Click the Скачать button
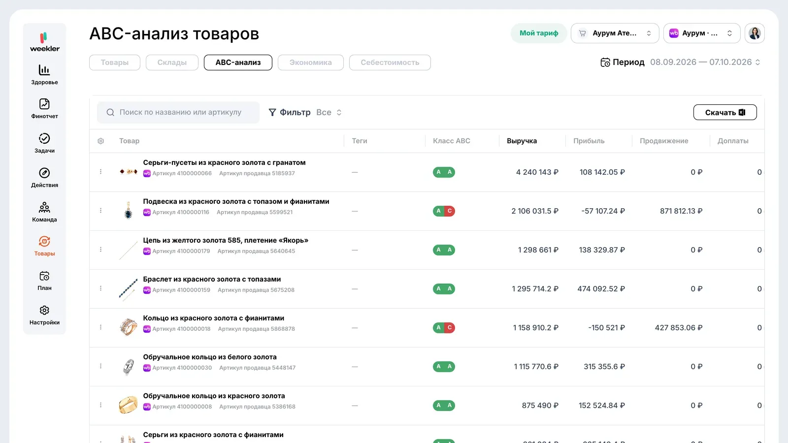This screenshot has height=443, width=788. 725,112
